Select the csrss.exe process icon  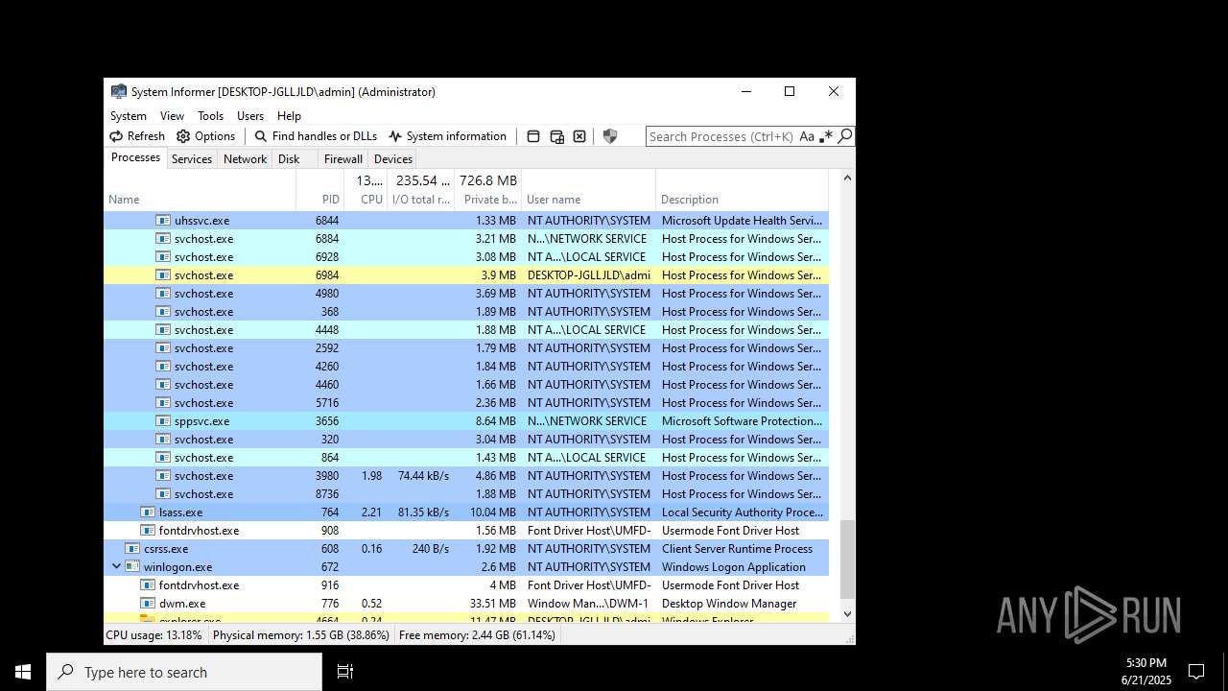pos(132,549)
